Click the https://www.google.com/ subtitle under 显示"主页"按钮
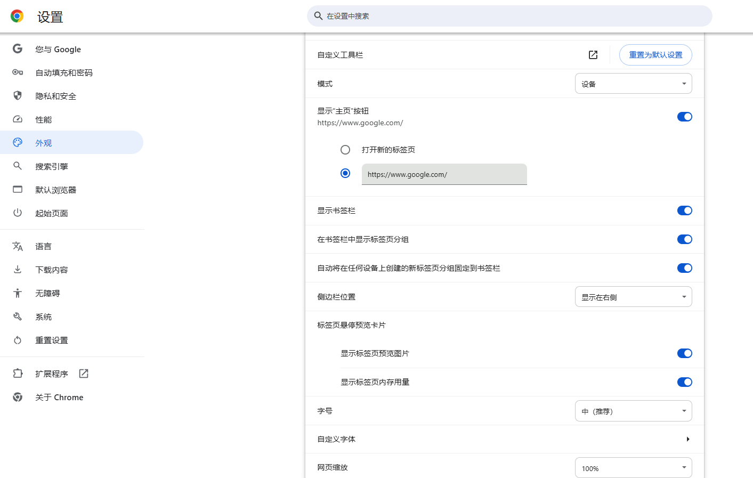Viewport: 753px width, 478px height. coord(360,123)
